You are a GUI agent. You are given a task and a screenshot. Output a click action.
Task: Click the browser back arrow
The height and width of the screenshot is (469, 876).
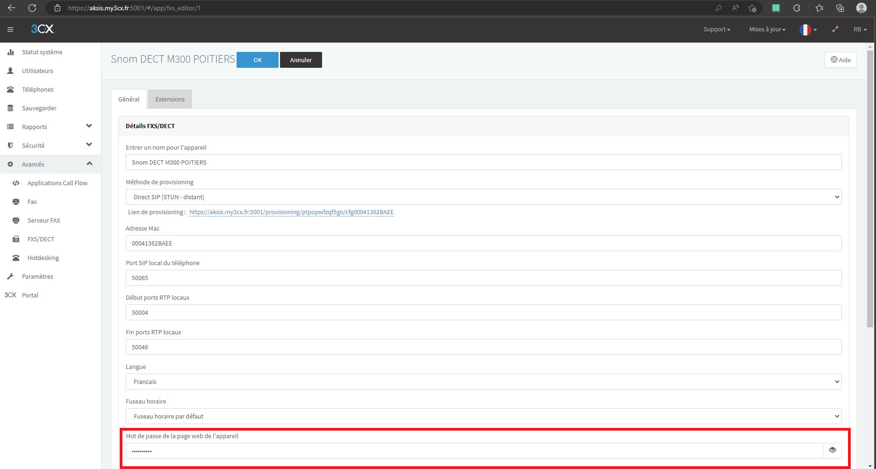12,8
